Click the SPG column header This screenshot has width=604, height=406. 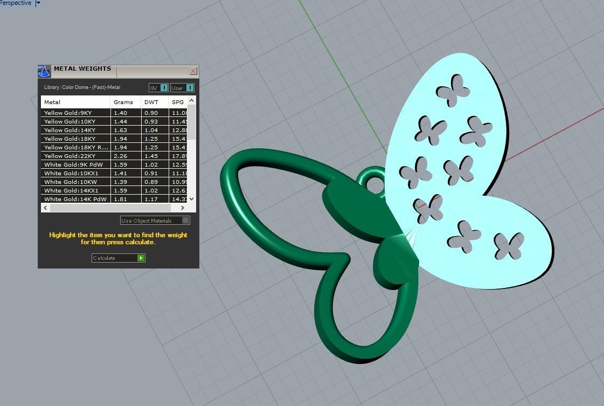(178, 102)
